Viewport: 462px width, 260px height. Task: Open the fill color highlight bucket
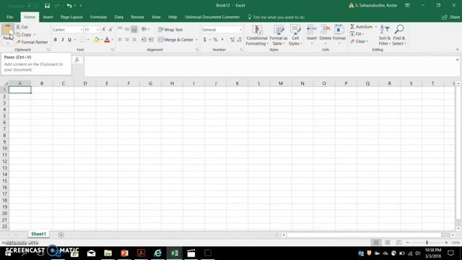(x=96, y=40)
